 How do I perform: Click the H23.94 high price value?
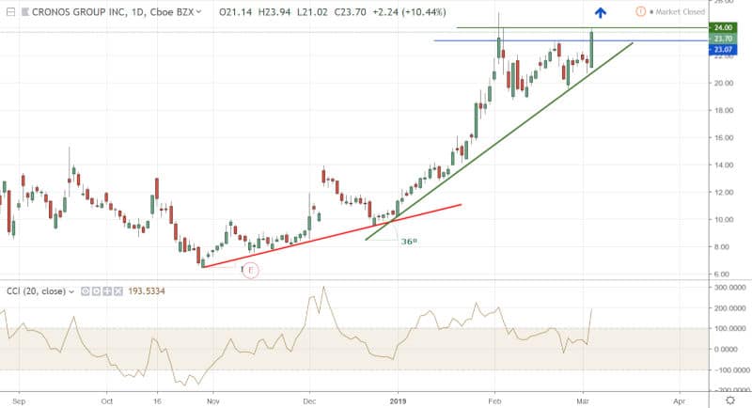(x=274, y=12)
